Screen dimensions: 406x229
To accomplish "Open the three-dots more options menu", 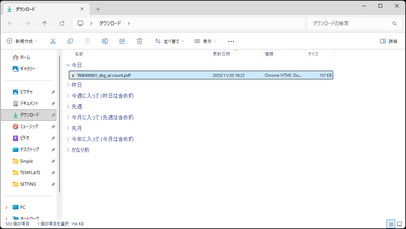I will 231,41.
